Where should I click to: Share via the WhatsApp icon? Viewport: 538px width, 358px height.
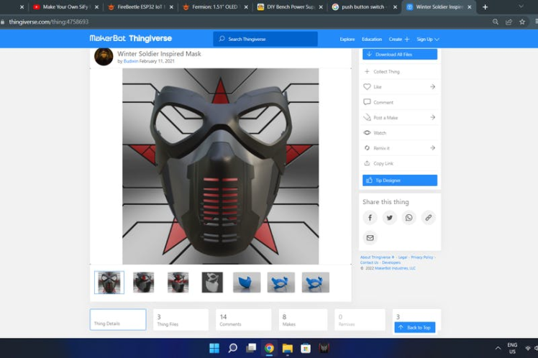(409, 218)
